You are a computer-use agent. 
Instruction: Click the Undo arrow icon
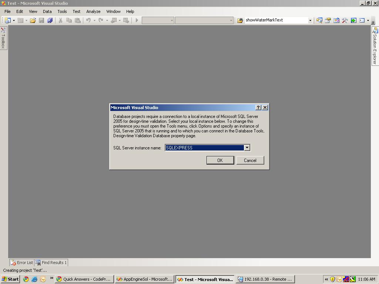88,21
